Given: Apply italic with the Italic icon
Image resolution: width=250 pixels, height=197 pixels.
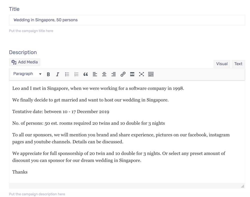Looking at the screenshot, I should click(57, 74).
